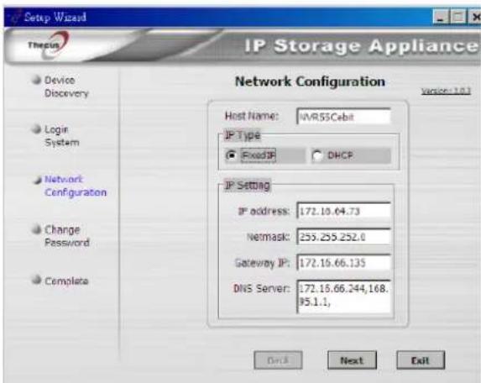Close the Setup Wizard window
Image resolution: width=481 pixels, height=383 pixels.
[474, 17]
